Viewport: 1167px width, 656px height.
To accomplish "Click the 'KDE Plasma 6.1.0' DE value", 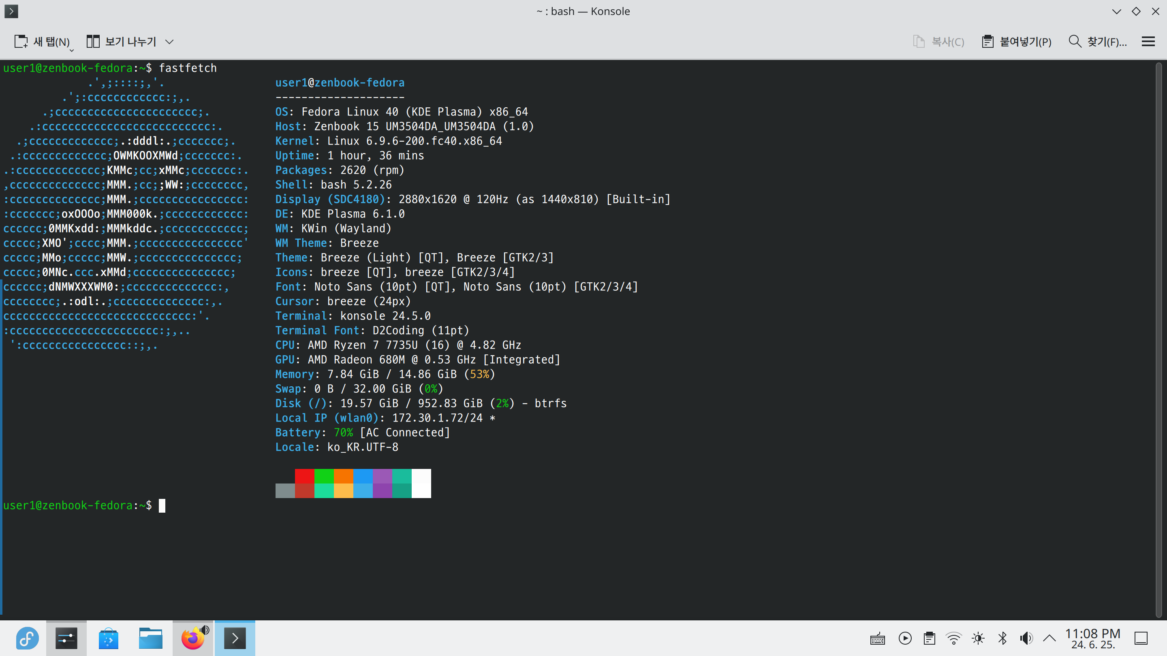I will coord(353,214).
